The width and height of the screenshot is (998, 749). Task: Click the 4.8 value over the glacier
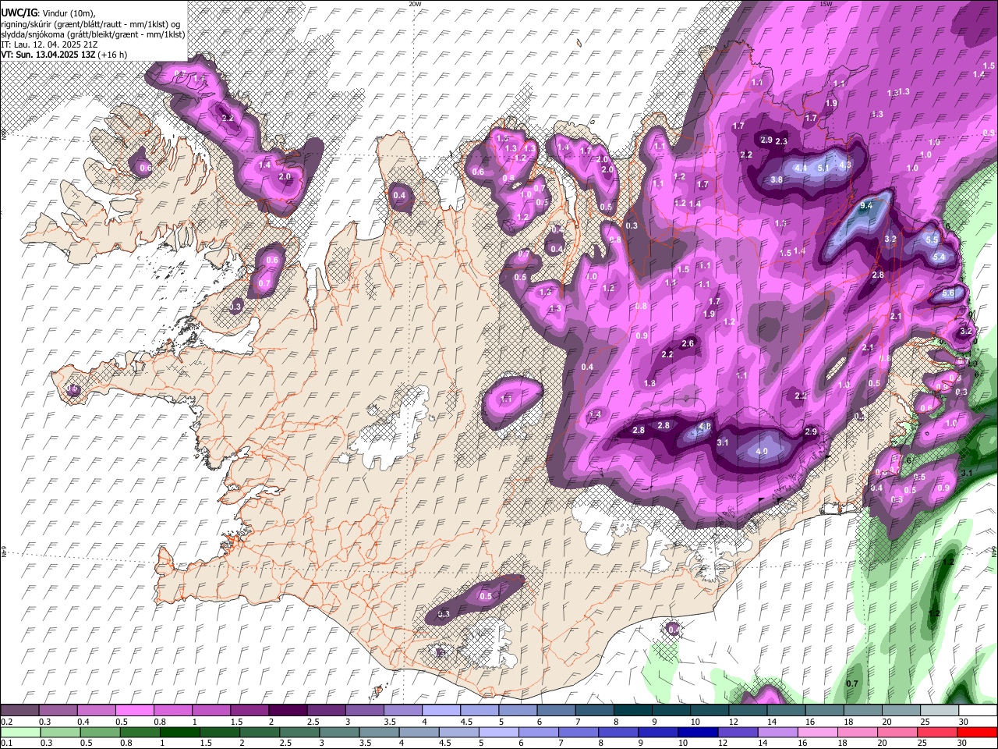coord(704,427)
